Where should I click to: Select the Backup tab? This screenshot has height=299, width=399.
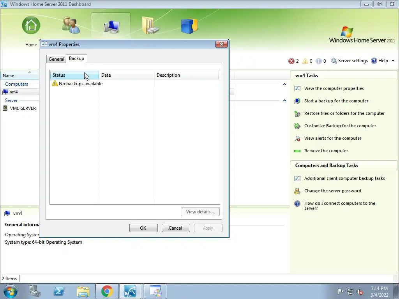click(76, 58)
